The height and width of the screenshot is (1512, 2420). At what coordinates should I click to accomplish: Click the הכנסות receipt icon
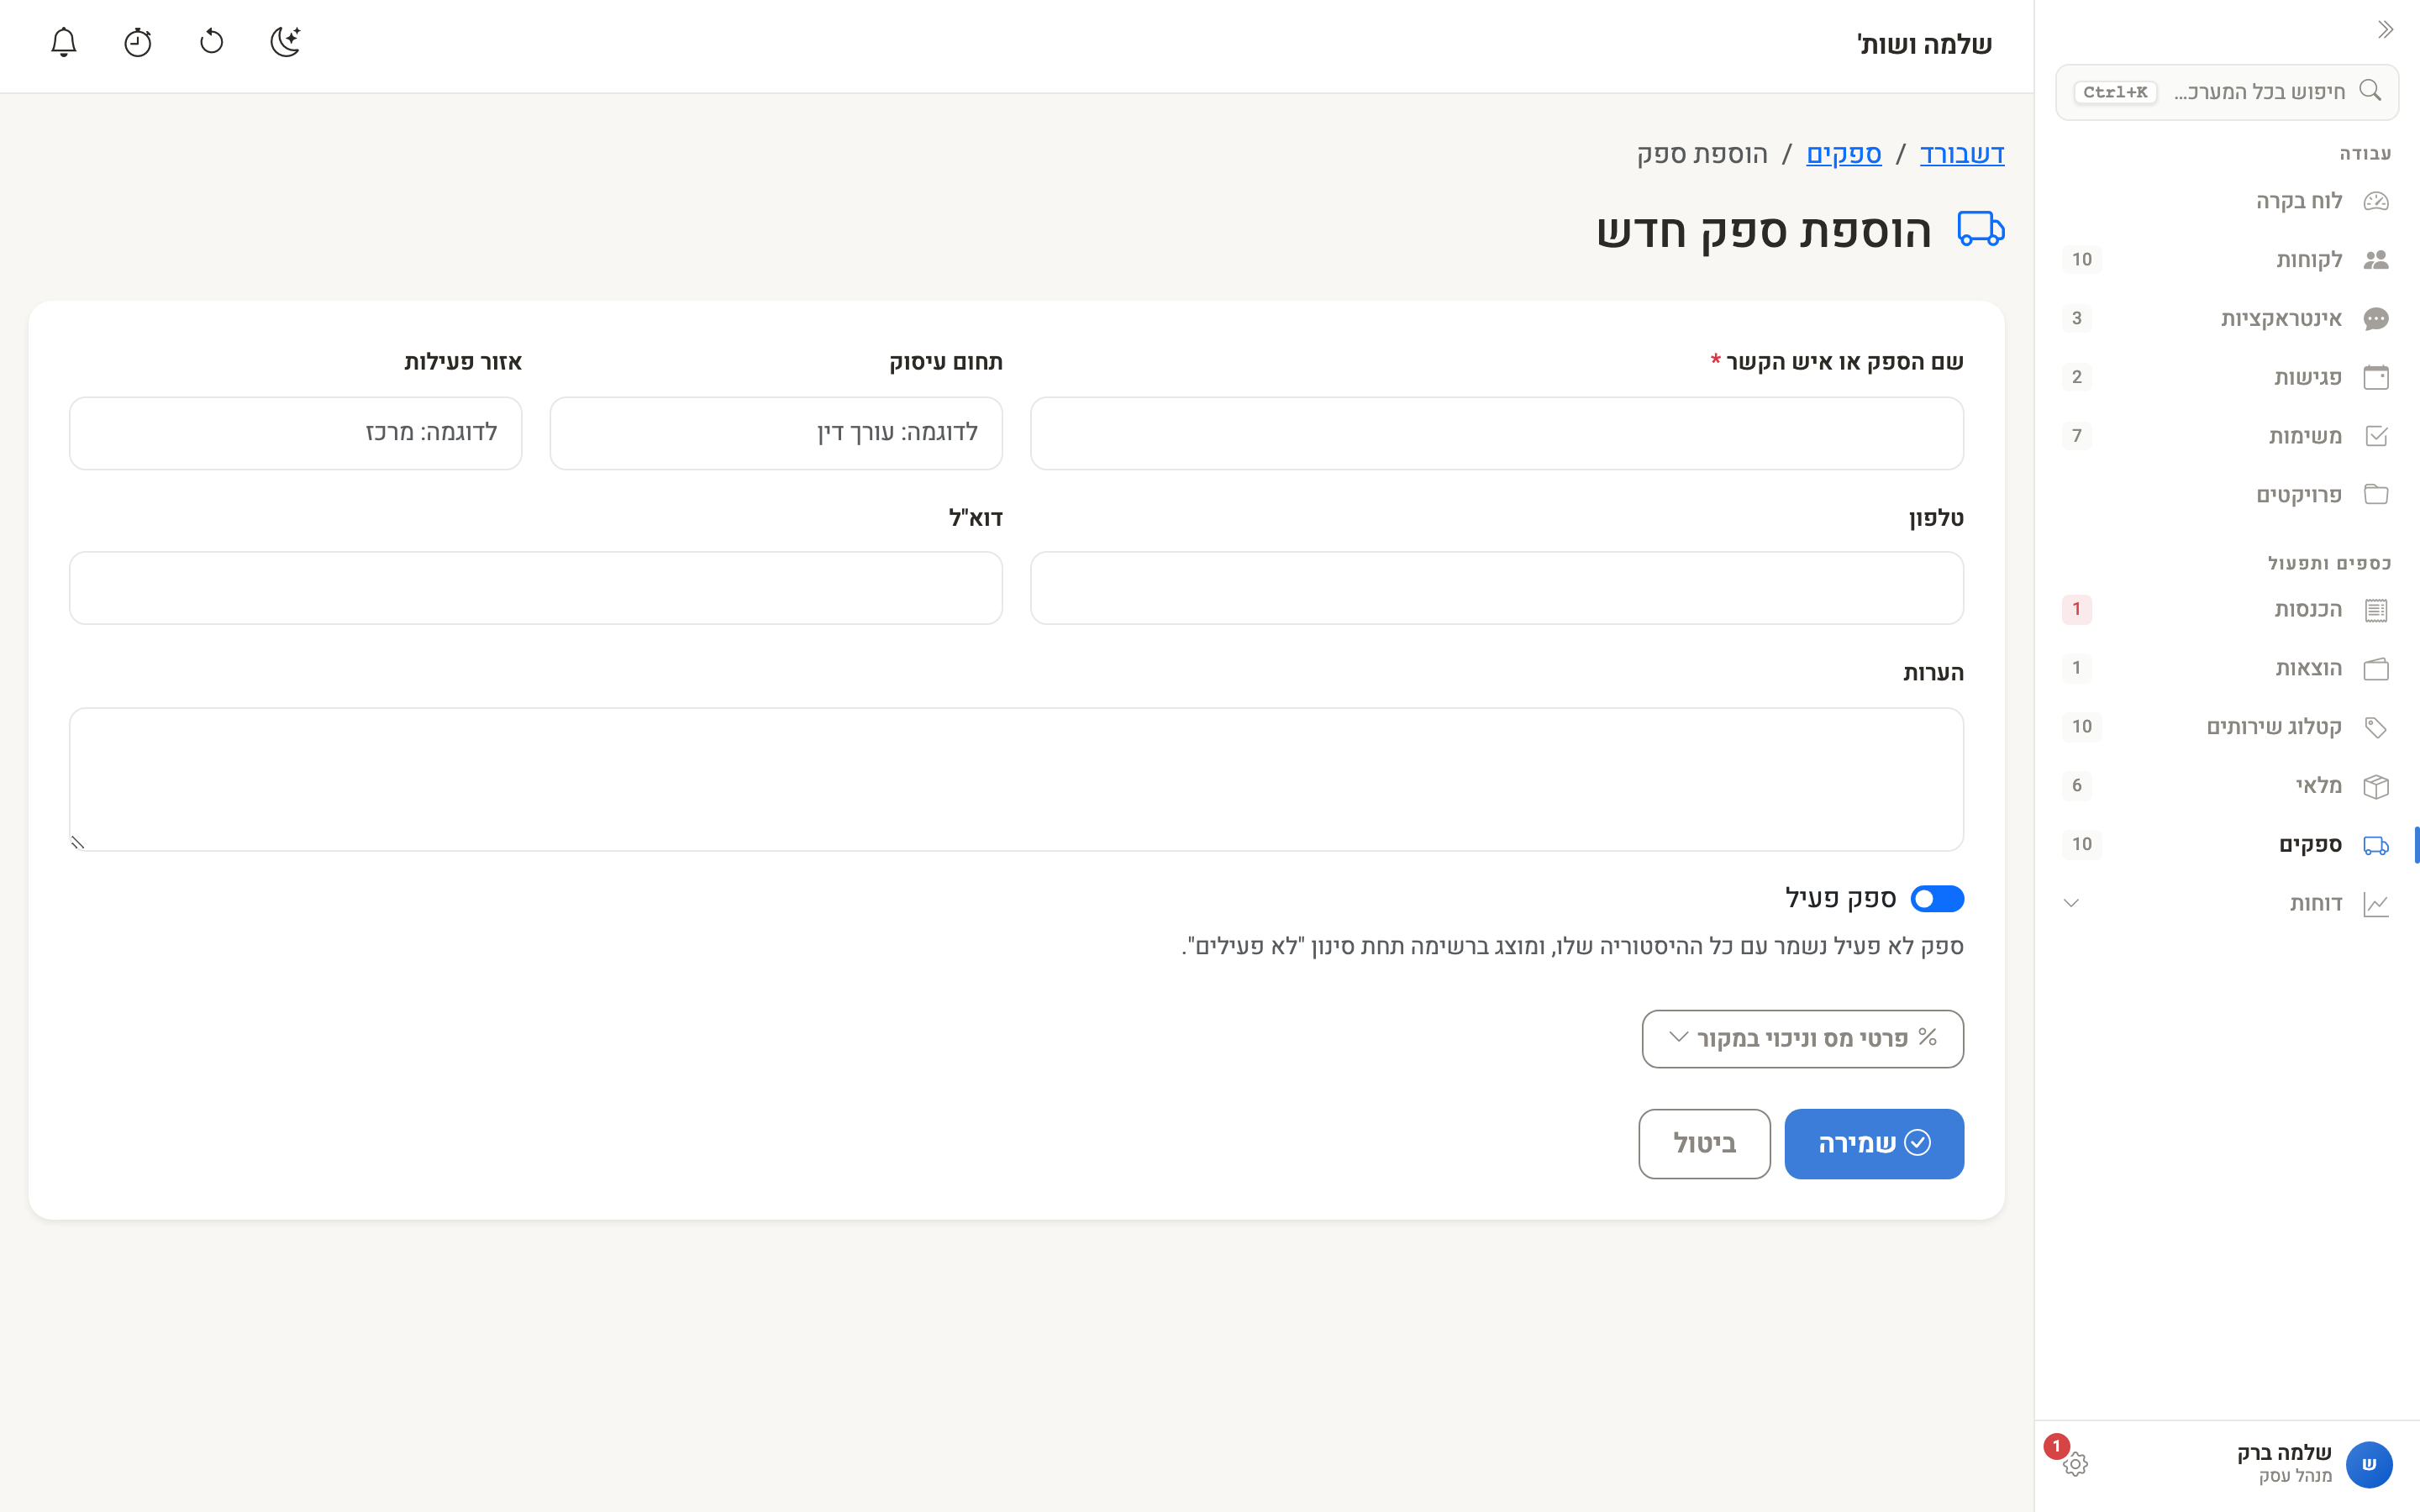tap(2376, 610)
